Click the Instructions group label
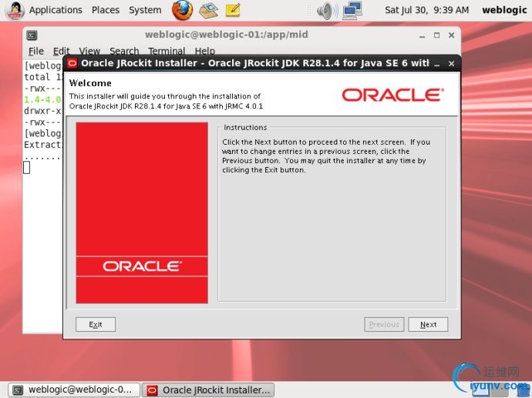 tap(245, 127)
